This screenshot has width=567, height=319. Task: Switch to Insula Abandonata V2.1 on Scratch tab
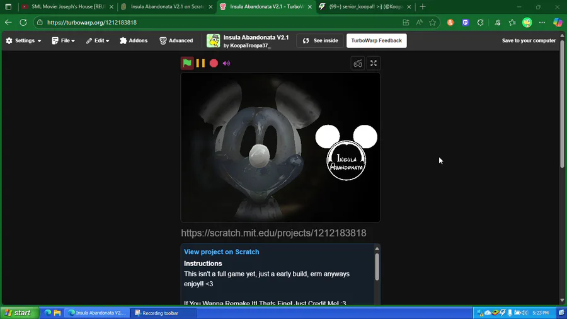tap(166, 6)
